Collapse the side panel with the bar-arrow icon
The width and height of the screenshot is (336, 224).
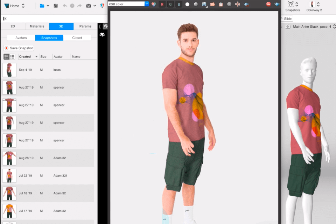coord(5,19)
